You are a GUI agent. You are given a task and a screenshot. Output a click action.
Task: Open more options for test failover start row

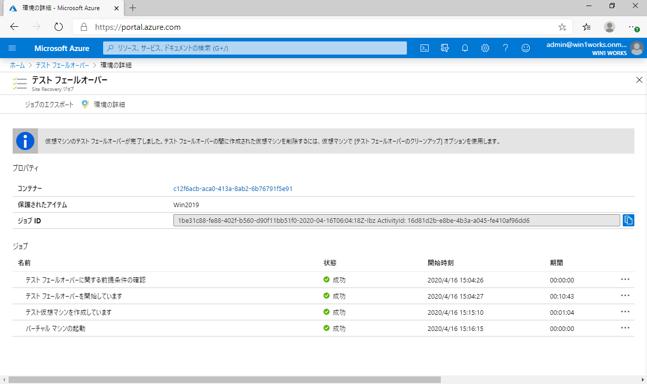pyautogui.click(x=625, y=296)
